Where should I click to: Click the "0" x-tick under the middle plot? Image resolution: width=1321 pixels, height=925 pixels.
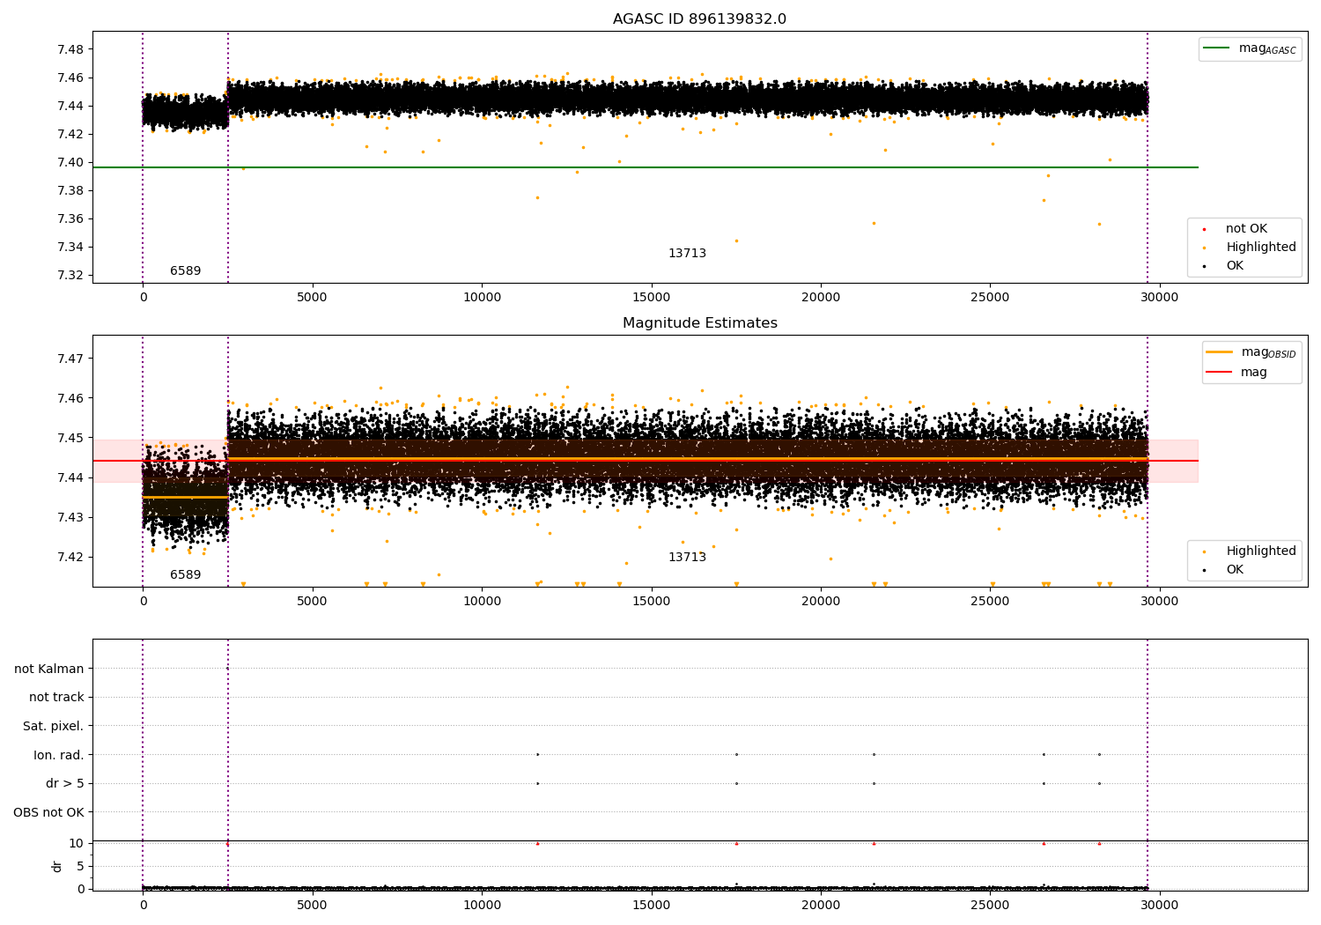(x=143, y=602)
